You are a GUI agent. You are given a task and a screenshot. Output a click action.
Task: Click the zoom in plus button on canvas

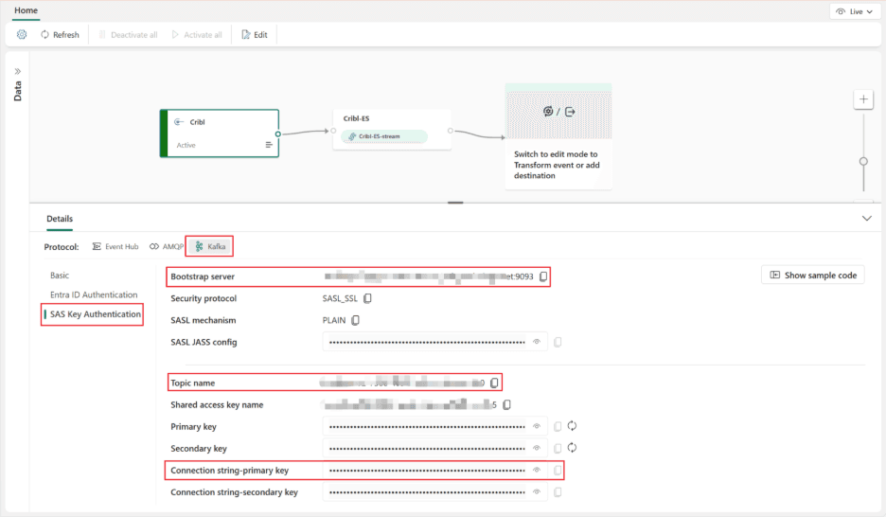(863, 99)
